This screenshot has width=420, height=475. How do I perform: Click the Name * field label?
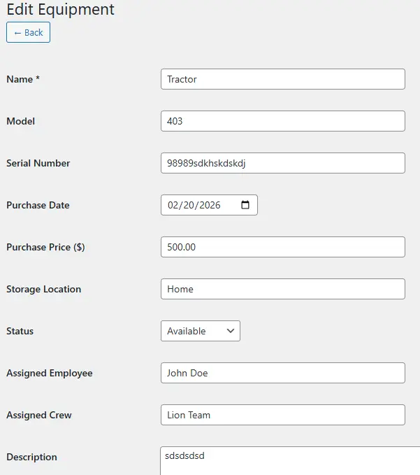[x=23, y=79]
